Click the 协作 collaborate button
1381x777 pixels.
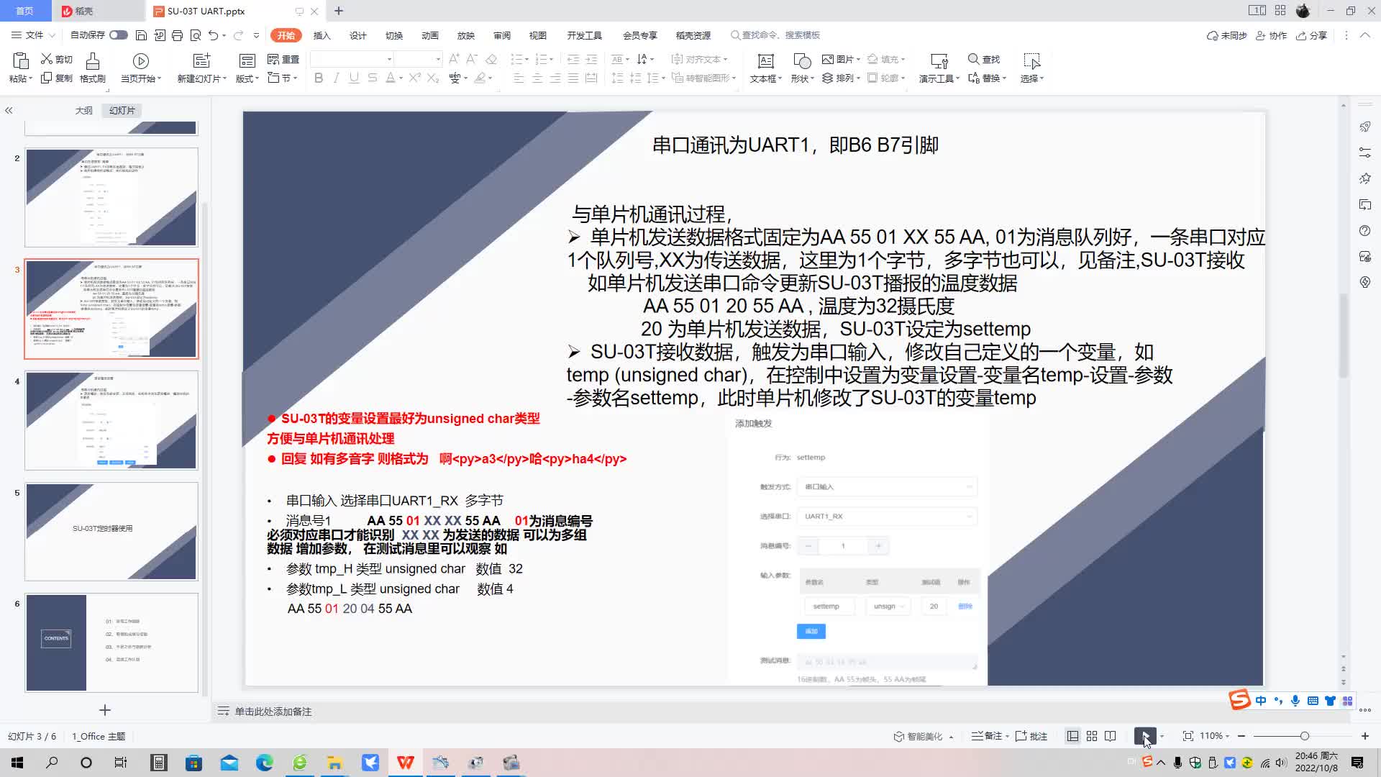1271,35
